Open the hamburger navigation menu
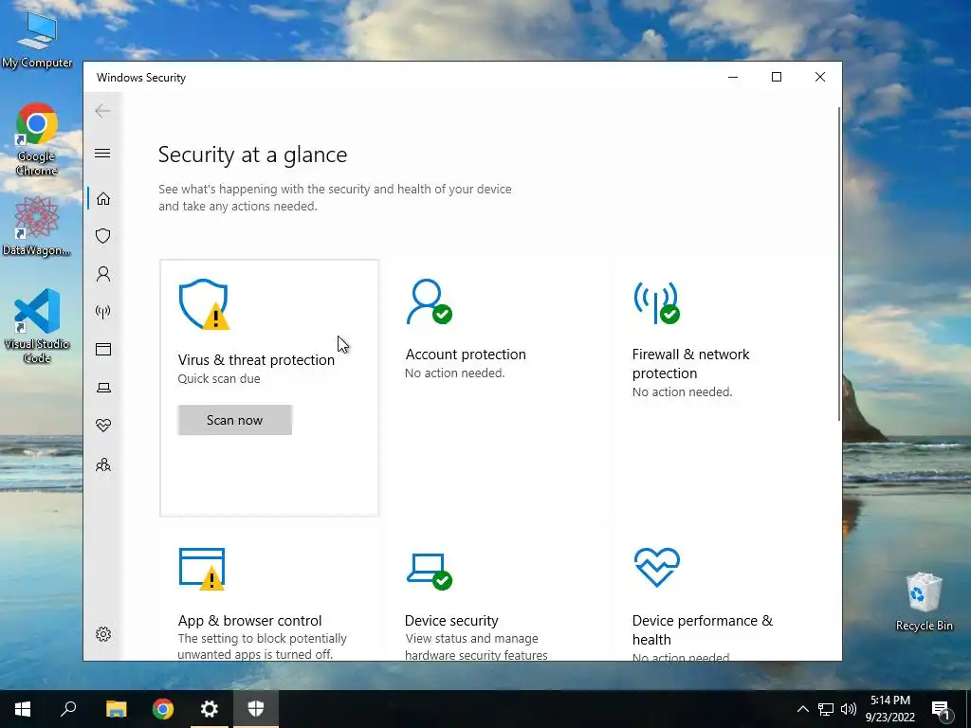 [102, 153]
